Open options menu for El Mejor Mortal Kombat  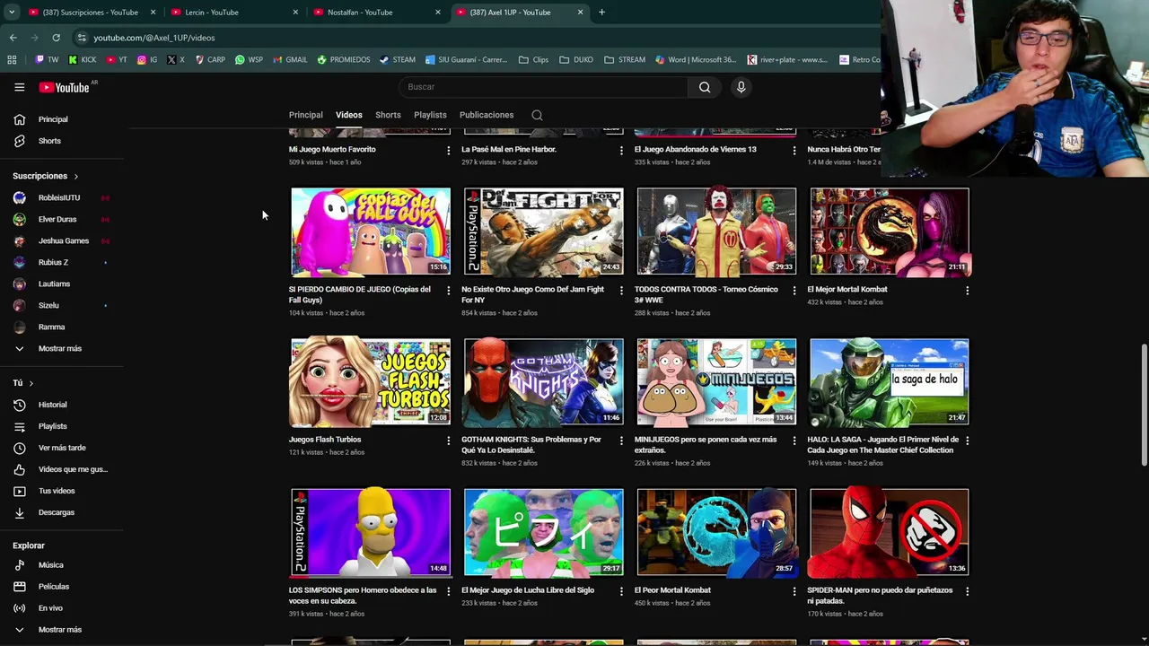(x=967, y=291)
